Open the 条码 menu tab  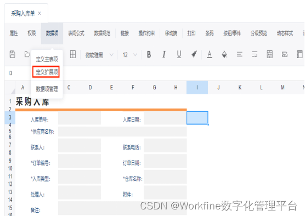tap(210, 33)
